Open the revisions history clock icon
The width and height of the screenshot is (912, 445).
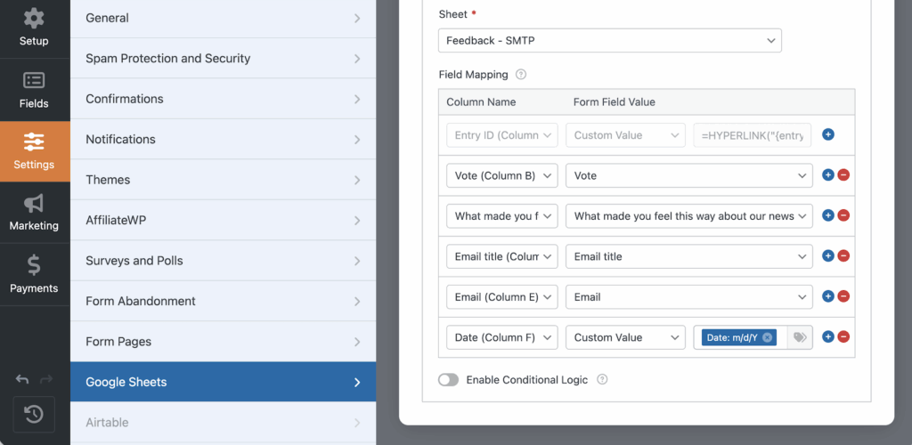coord(34,414)
